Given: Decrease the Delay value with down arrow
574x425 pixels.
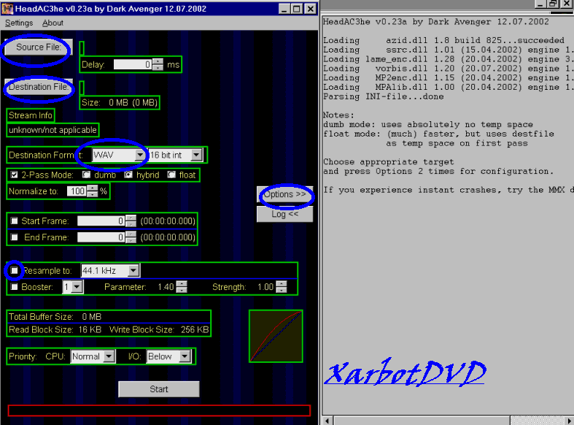Looking at the screenshot, I should click(x=158, y=67).
